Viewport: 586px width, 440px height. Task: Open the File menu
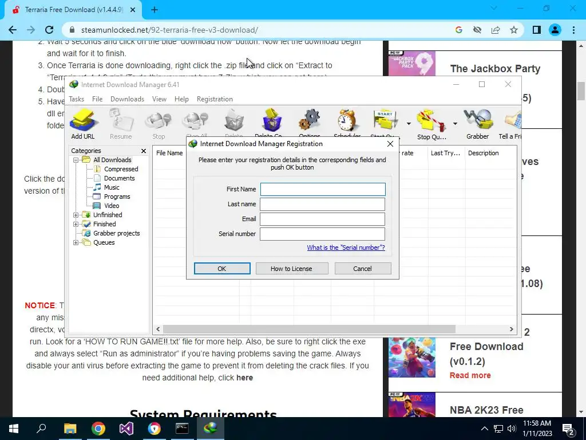pyautogui.click(x=97, y=99)
